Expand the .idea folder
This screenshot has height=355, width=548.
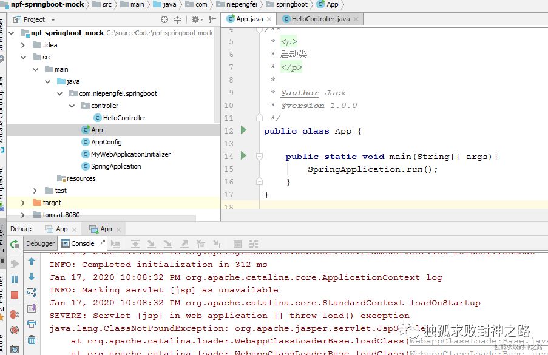coord(23,45)
